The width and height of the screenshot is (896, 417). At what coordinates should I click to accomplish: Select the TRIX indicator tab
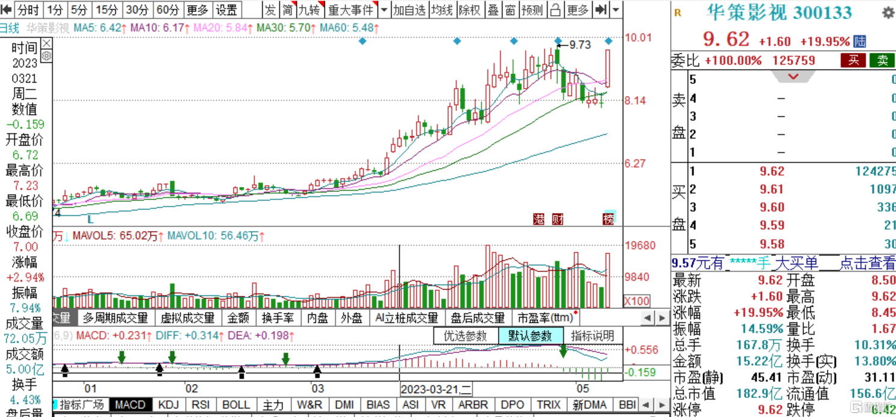coord(548,405)
